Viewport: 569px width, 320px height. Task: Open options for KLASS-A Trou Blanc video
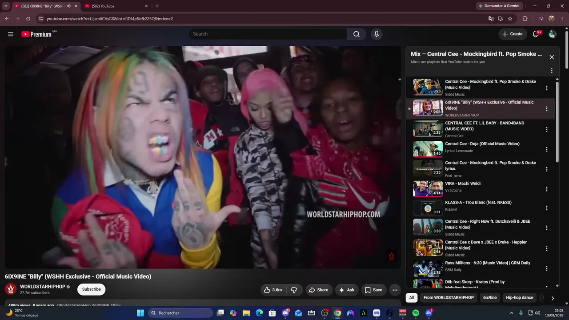[547, 208]
